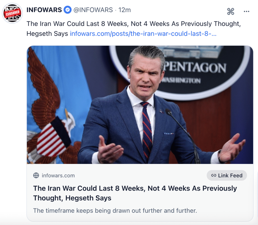This screenshot has height=225, width=258.
Task: Click the eagle flag in the preview photo
Action: (x=54, y=105)
